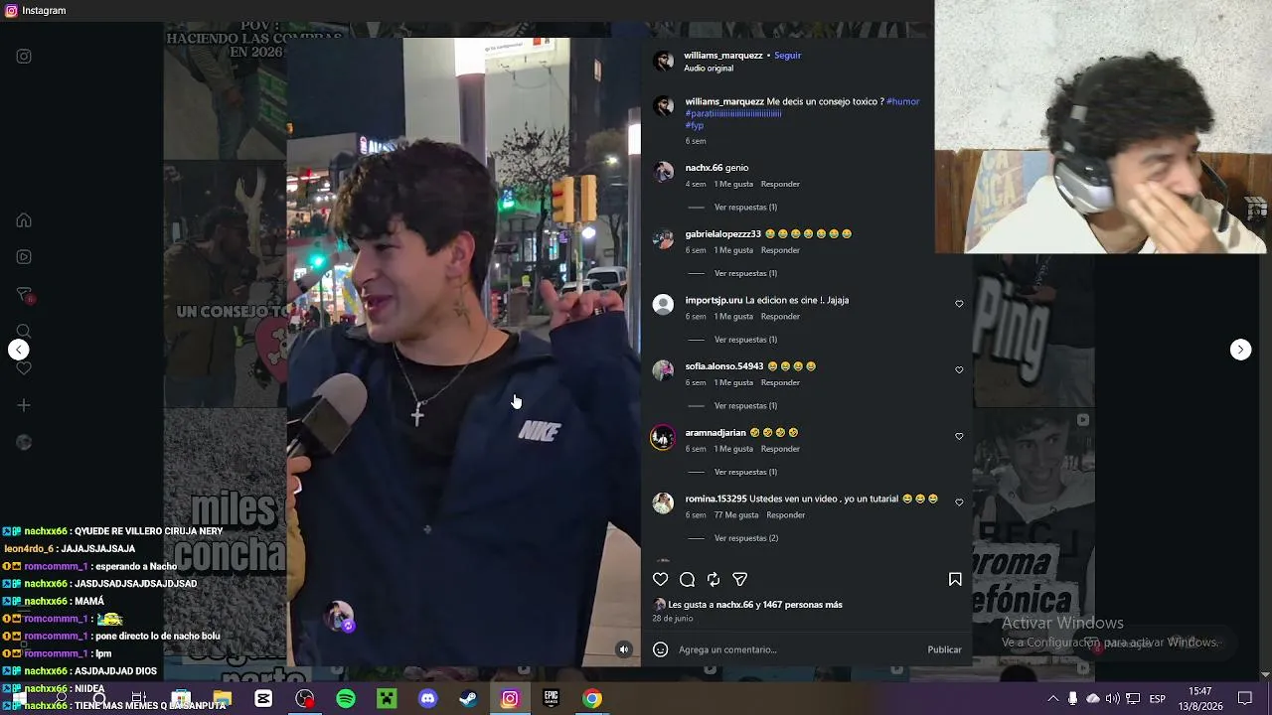Expand replies under aramnadjarian's comment
The height and width of the screenshot is (715, 1272).
point(745,472)
